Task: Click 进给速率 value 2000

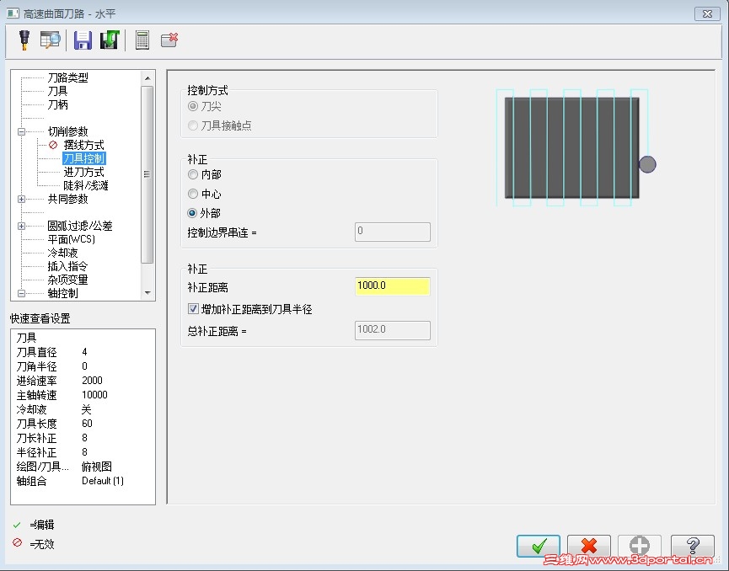Action: pos(92,381)
